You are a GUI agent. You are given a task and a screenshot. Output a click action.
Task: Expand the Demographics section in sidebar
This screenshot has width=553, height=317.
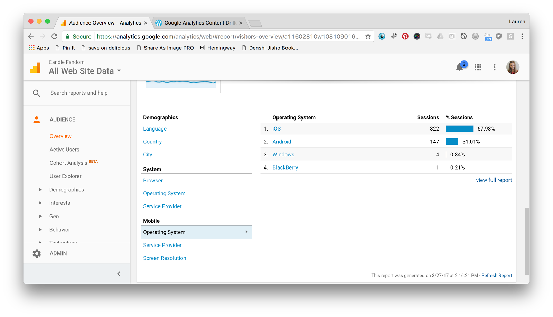pyautogui.click(x=40, y=190)
